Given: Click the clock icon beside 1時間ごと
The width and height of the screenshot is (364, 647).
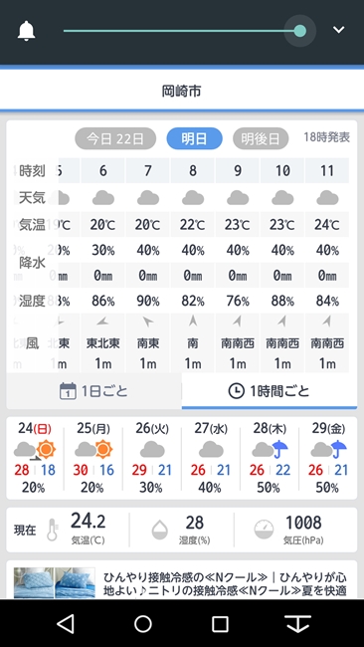Looking at the screenshot, I should coord(237,391).
